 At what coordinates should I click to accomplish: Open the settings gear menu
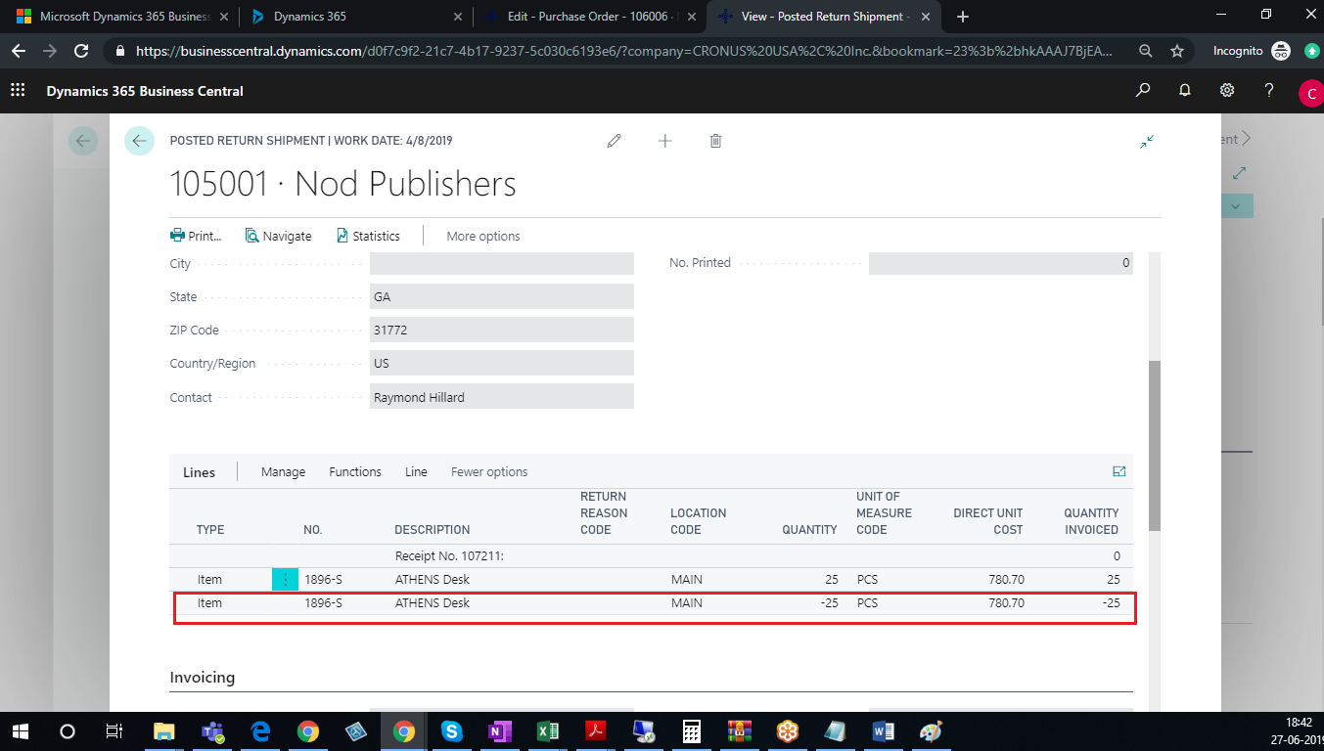tap(1227, 91)
